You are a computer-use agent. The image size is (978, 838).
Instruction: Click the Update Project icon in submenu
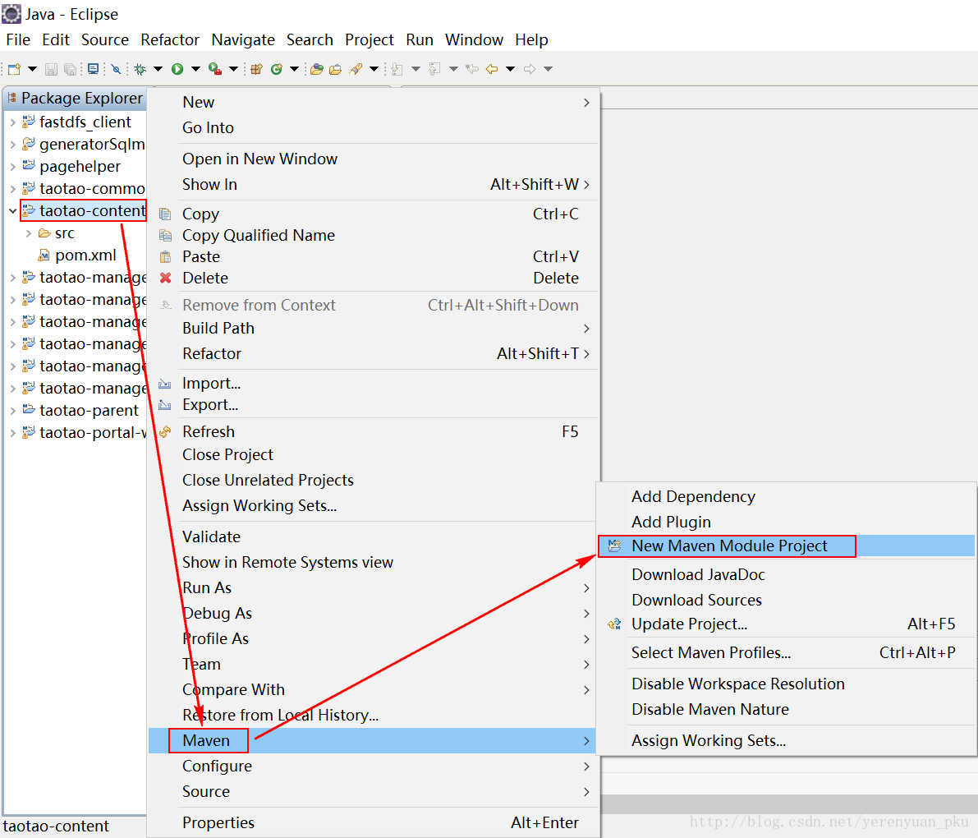tap(614, 624)
